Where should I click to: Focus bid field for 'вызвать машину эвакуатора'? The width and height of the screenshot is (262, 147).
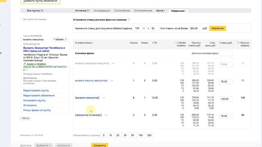226,82
